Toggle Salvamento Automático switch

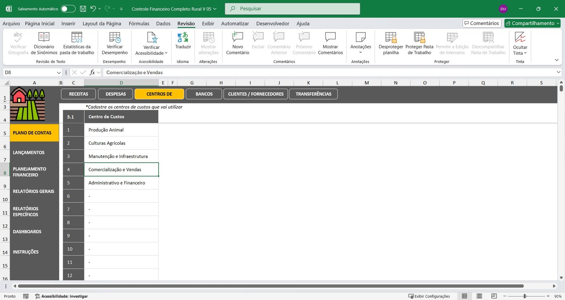[x=68, y=9]
